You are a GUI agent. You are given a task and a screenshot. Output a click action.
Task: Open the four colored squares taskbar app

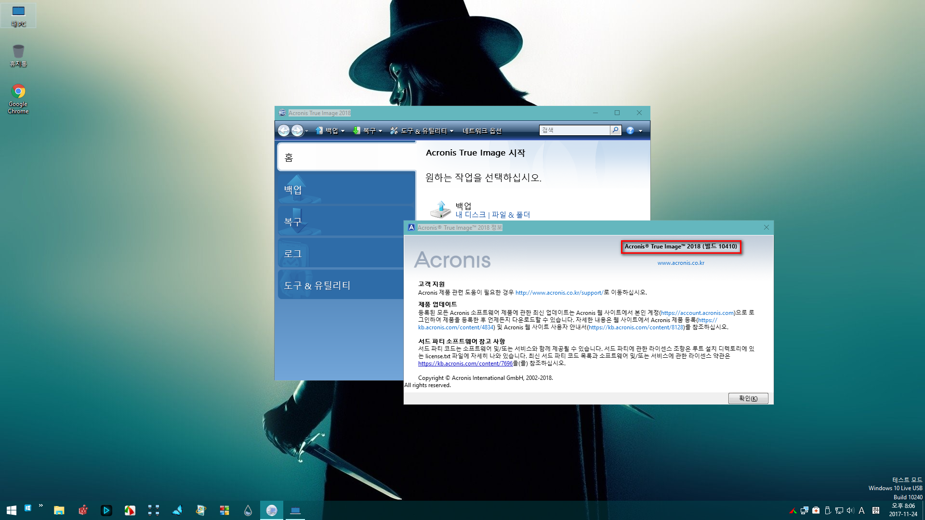[225, 510]
